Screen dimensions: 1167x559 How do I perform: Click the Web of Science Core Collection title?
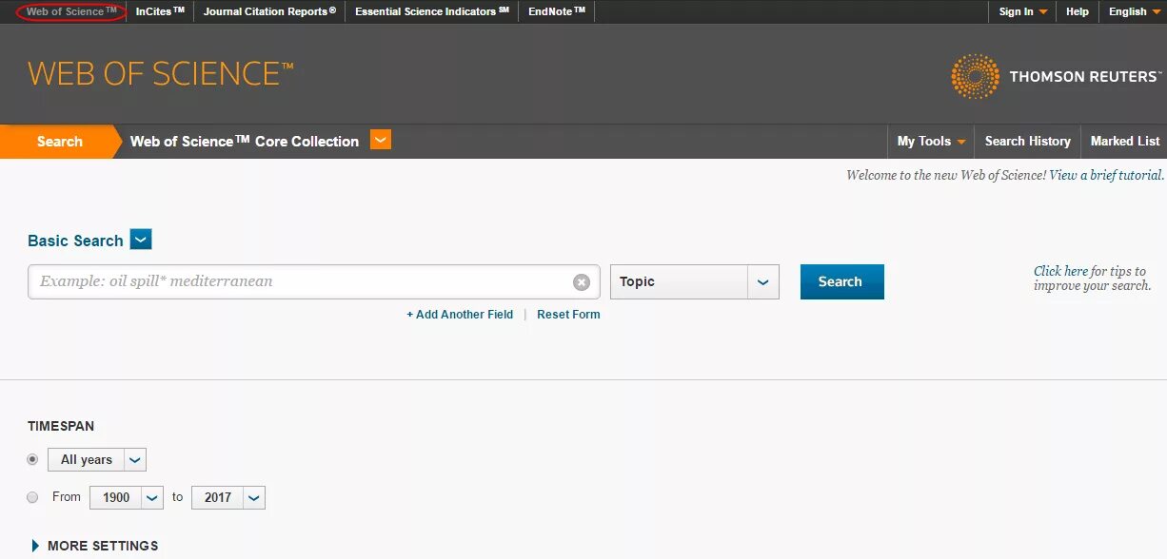coord(245,142)
